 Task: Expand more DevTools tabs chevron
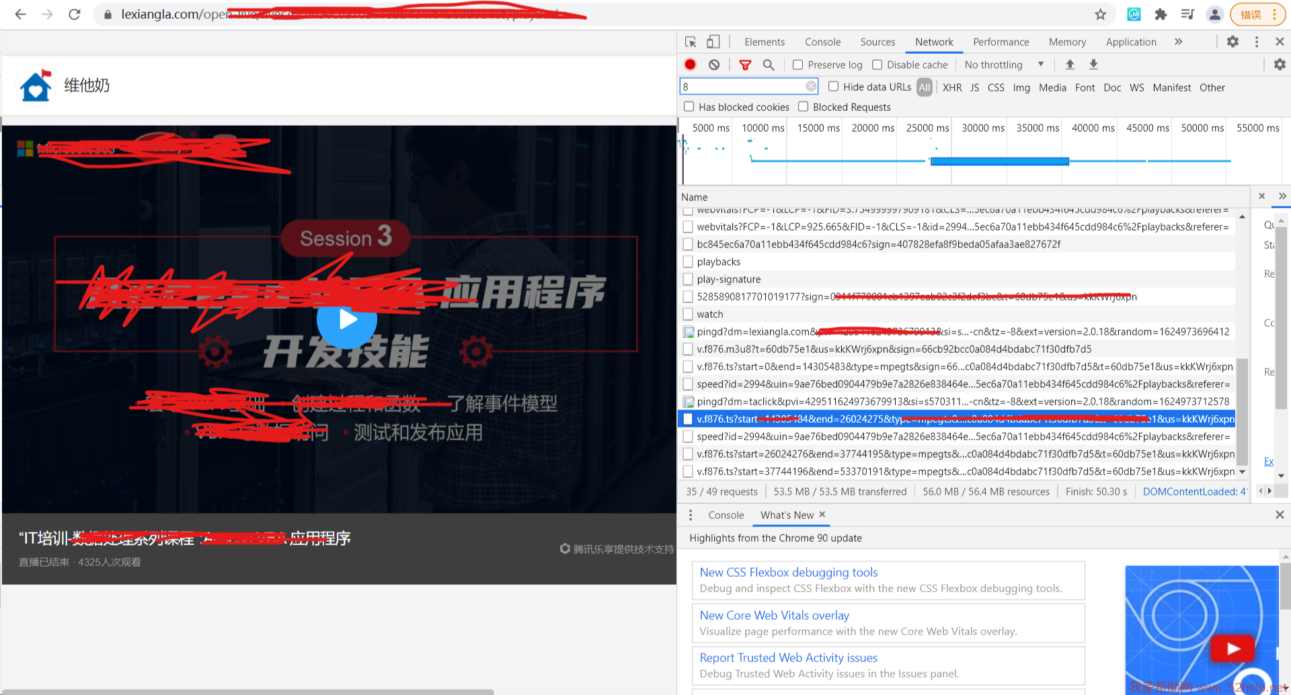[1178, 42]
